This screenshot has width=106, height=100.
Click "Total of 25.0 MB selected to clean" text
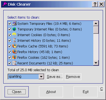point(33,70)
